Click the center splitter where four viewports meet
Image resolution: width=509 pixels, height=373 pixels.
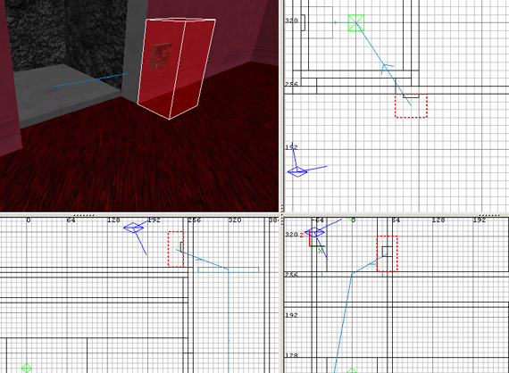281,214
